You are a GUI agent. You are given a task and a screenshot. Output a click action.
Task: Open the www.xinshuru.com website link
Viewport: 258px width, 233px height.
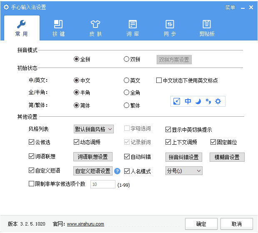[85, 224]
